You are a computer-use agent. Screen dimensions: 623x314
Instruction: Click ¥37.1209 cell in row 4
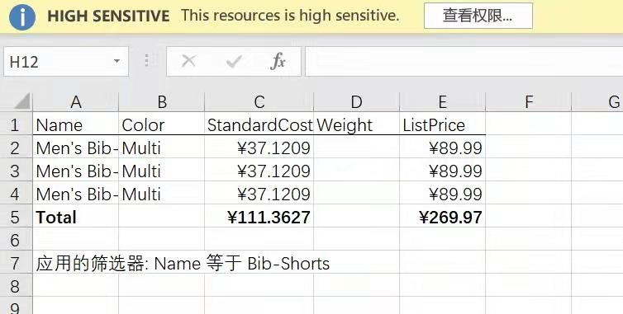pyautogui.click(x=259, y=194)
